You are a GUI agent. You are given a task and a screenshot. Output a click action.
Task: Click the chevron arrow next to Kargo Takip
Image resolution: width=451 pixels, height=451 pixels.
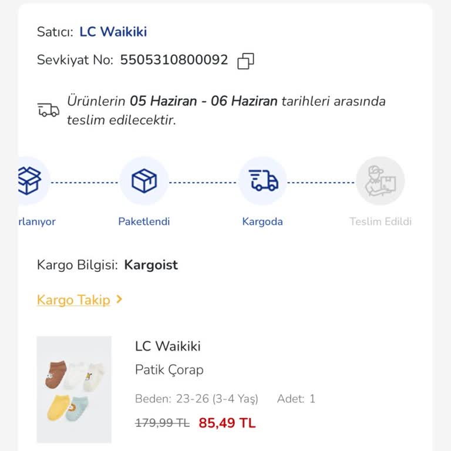pos(119,299)
